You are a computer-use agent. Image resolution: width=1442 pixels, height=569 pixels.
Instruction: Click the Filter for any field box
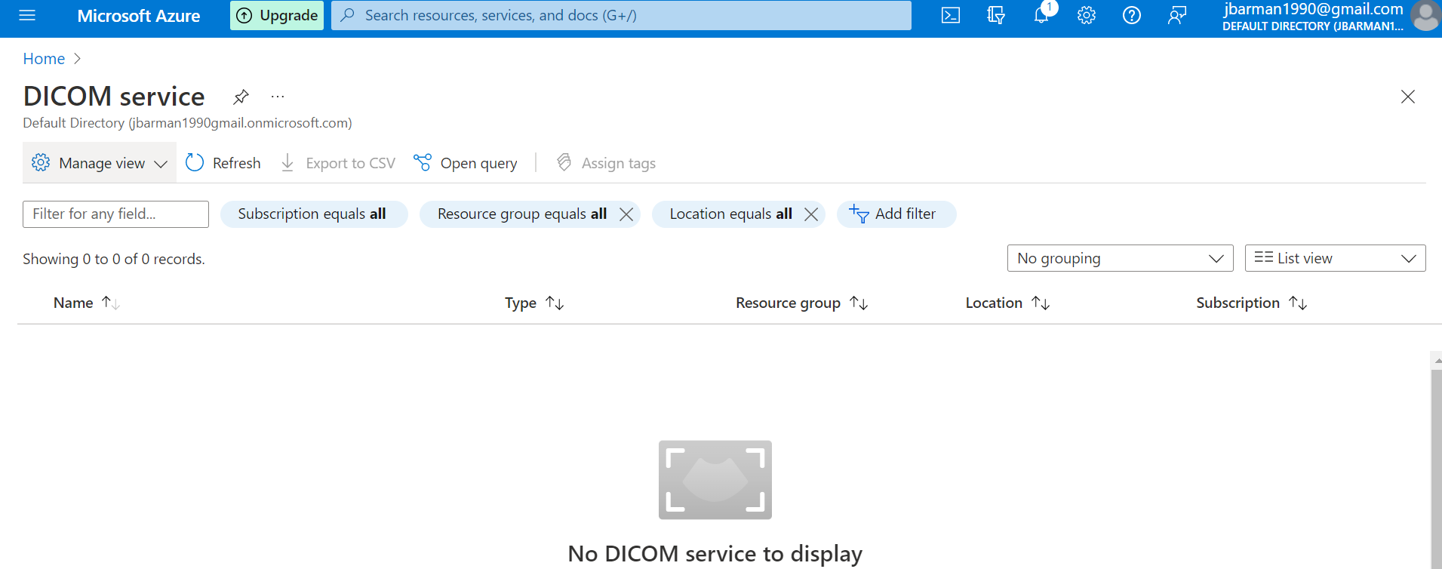coord(115,214)
